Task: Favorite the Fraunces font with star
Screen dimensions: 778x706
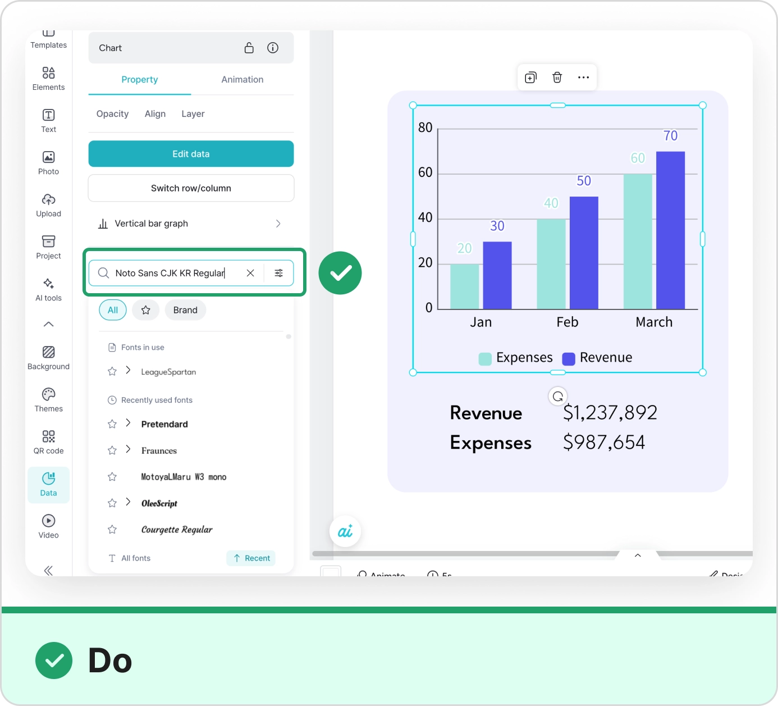Action: (112, 450)
